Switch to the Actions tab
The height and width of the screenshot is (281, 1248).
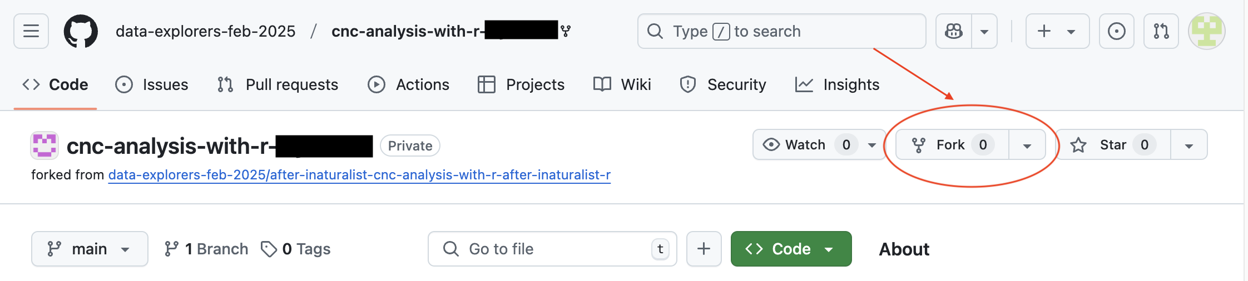coord(409,84)
